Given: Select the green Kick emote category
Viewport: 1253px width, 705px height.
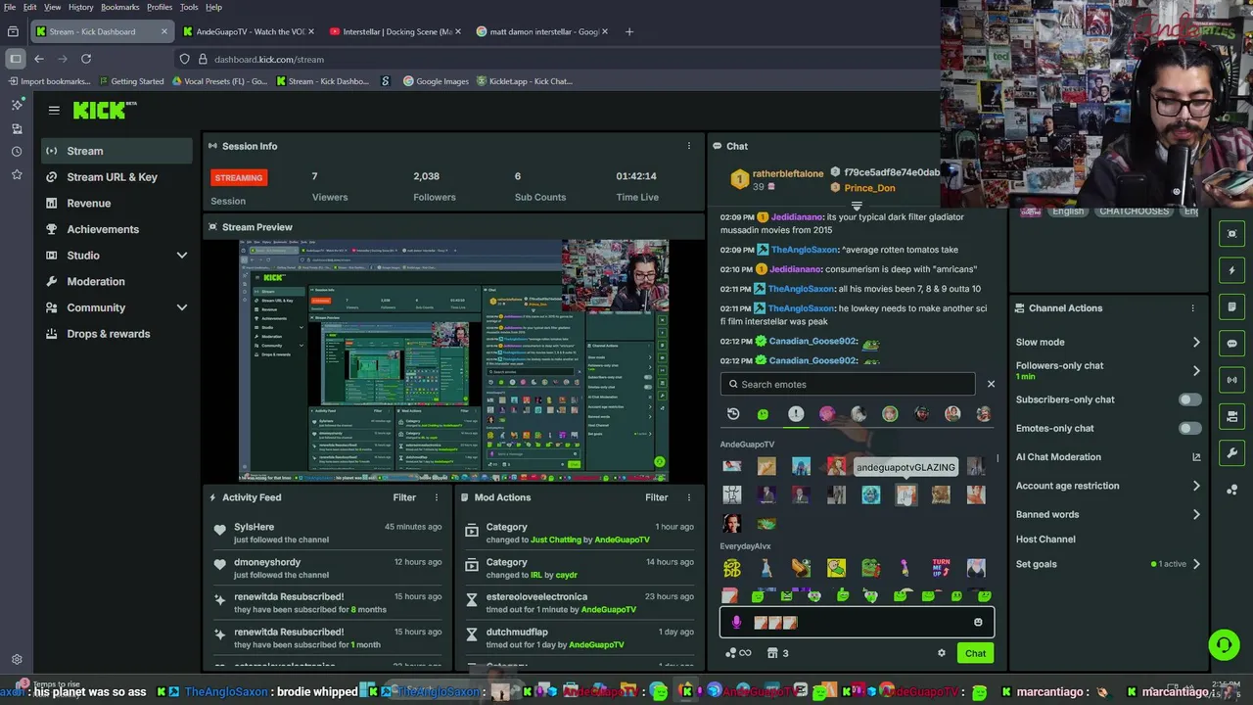Looking at the screenshot, I should click(x=763, y=414).
